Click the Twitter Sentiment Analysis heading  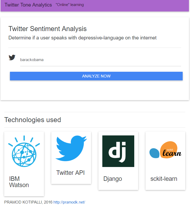(x=48, y=29)
